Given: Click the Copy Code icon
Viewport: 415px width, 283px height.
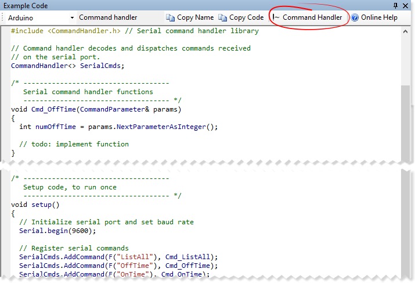Looking at the screenshot, I should coord(222,18).
